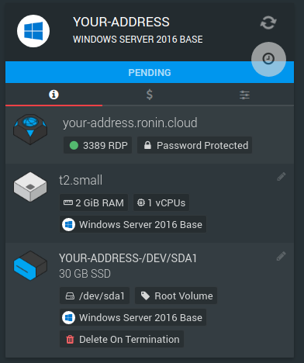Click the Delete On Termination trash badge
304x363 pixels.
point(122,339)
